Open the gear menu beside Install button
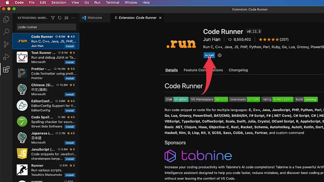 click(x=220, y=55)
